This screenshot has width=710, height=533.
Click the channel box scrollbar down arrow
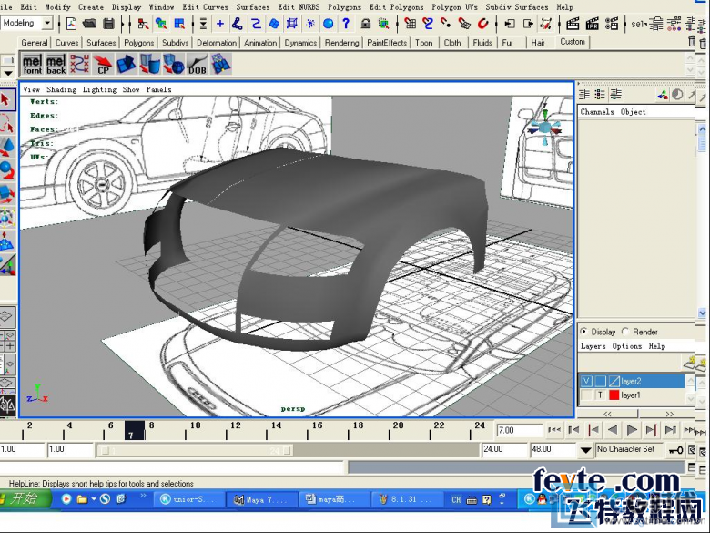tap(702, 313)
